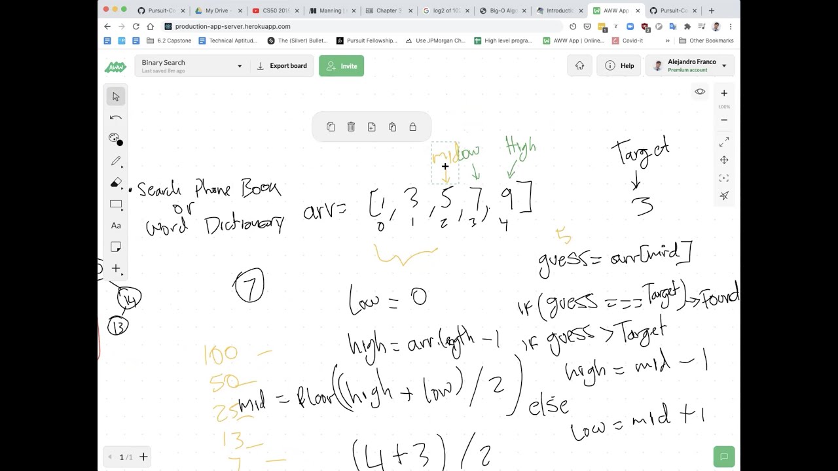The image size is (838, 471).
Task: Select the rectangle shape tool
Action: pyautogui.click(x=116, y=204)
